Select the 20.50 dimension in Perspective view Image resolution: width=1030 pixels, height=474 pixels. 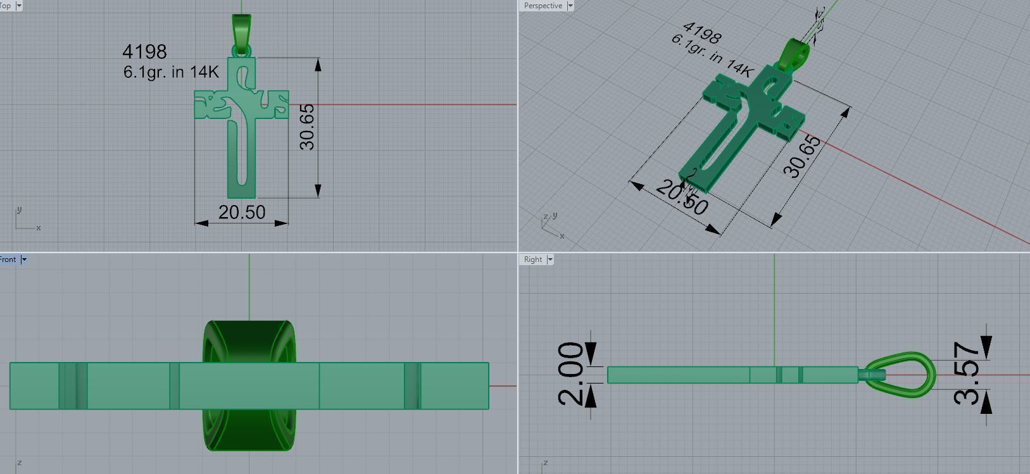click(x=682, y=197)
